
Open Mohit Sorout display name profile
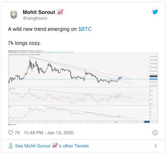tap(39, 12)
